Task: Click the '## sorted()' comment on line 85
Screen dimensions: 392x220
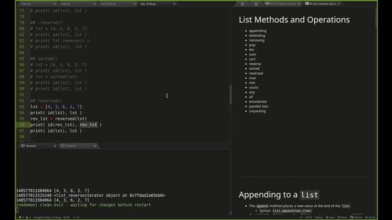Action: coord(43,59)
